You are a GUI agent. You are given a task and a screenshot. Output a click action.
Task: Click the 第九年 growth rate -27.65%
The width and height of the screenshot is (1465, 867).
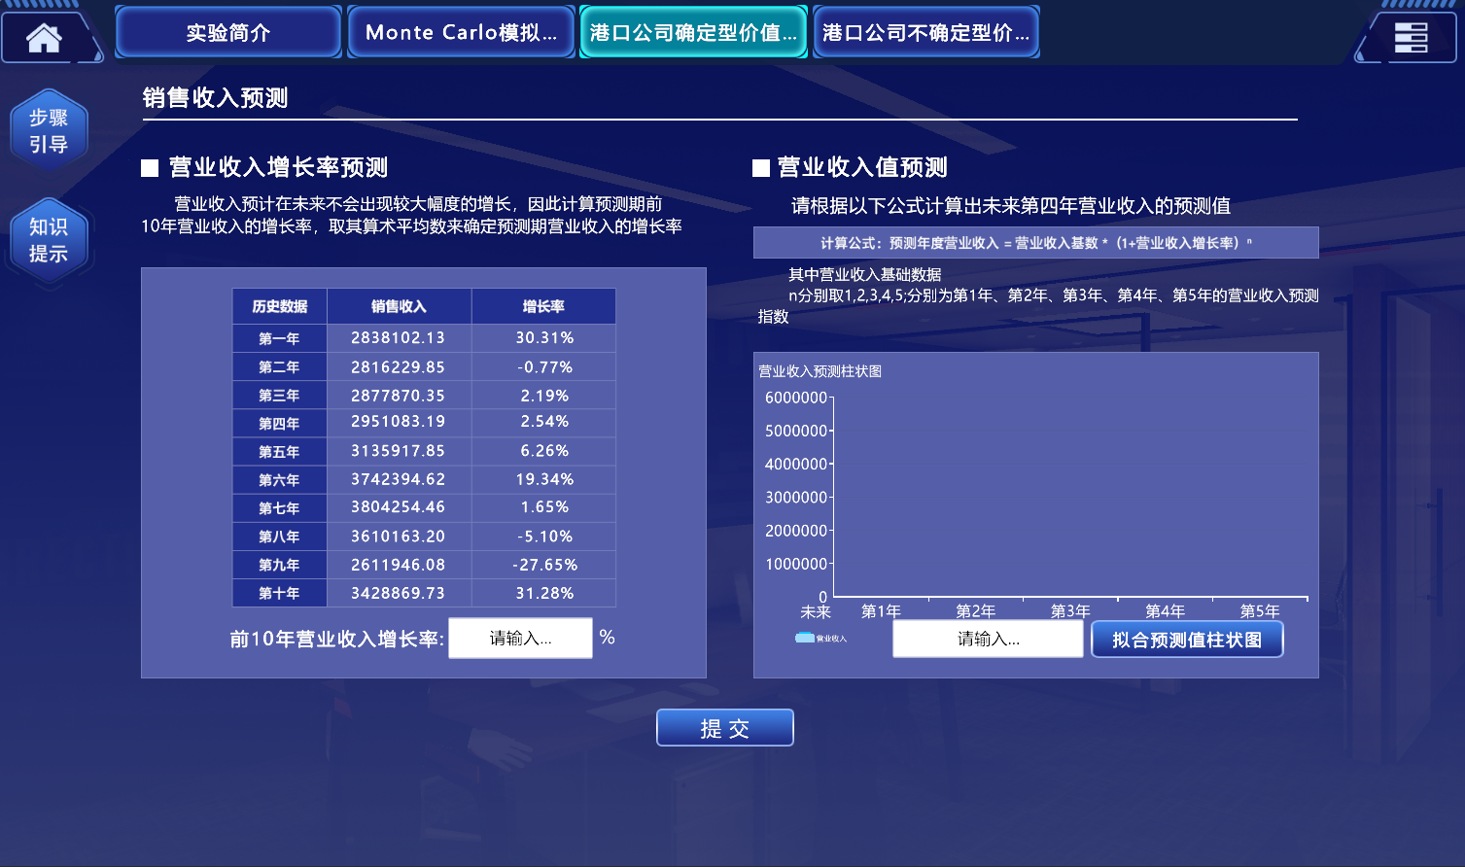[544, 565]
